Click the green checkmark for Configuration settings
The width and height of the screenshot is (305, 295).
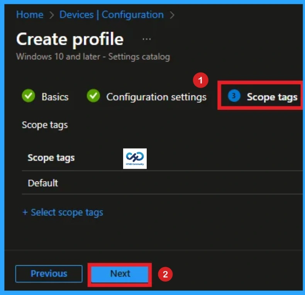tap(93, 96)
